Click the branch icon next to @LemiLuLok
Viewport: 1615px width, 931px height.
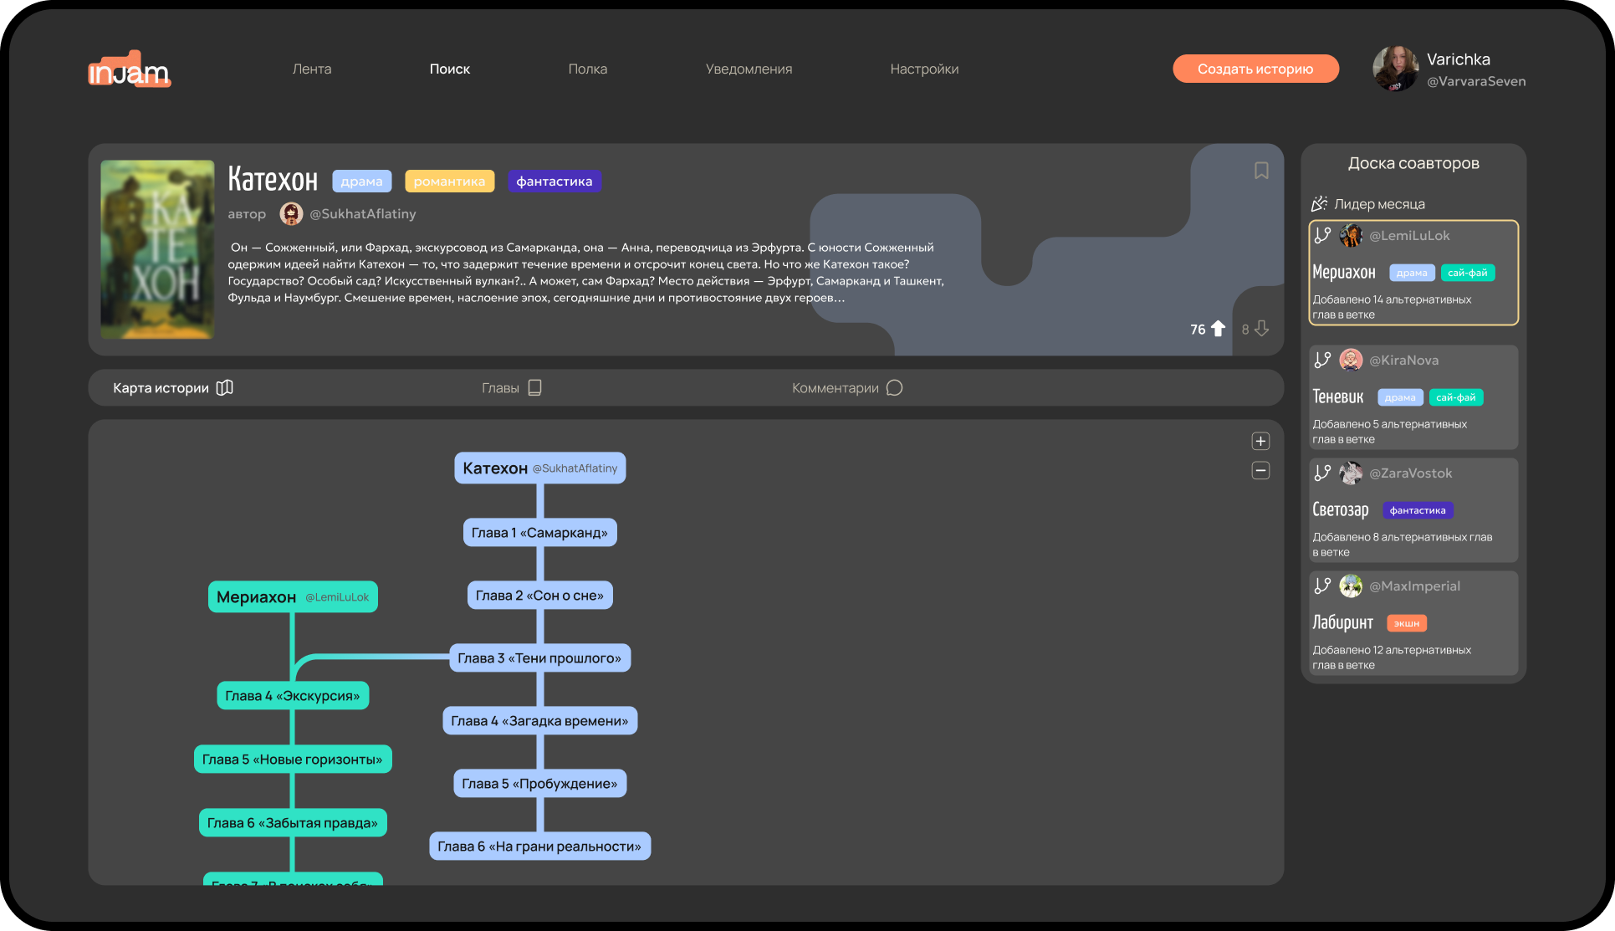click(1322, 236)
